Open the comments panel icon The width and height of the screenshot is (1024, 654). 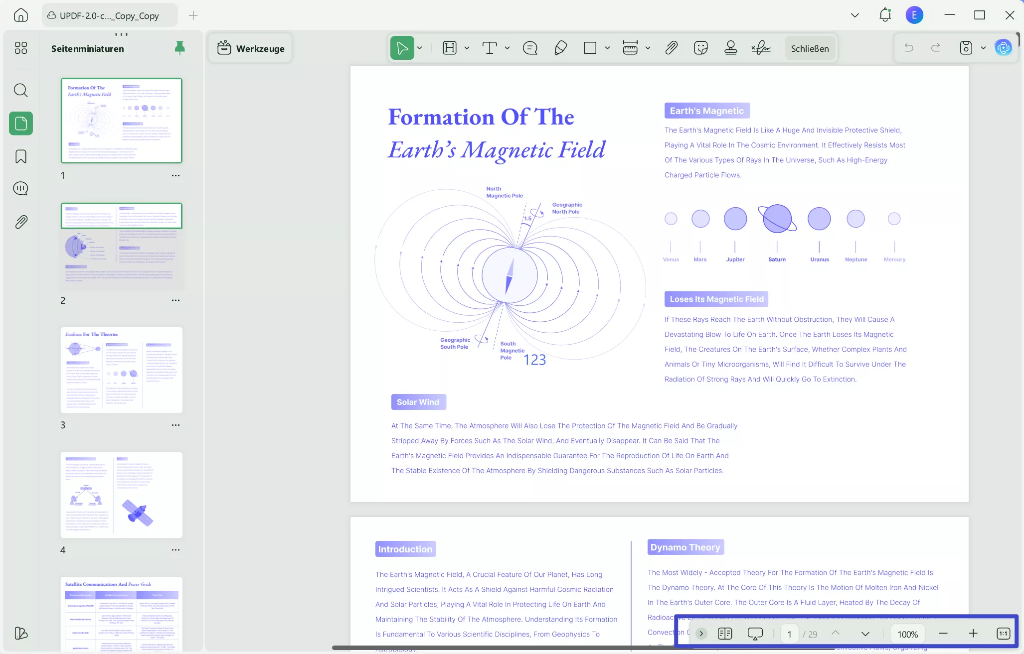coord(20,189)
